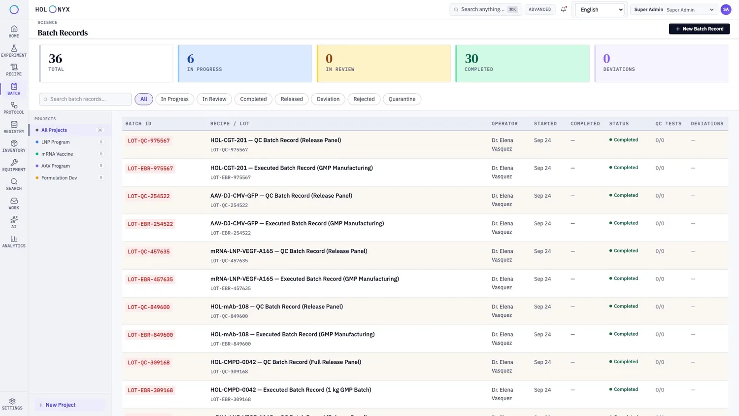739x416 pixels.
Task: Click the 30 Completed card
Action: [x=523, y=64]
